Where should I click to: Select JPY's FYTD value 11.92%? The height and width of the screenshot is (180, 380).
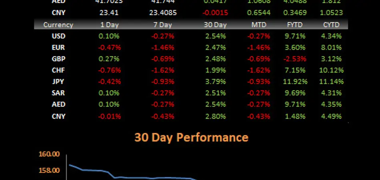click(x=297, y=82)
